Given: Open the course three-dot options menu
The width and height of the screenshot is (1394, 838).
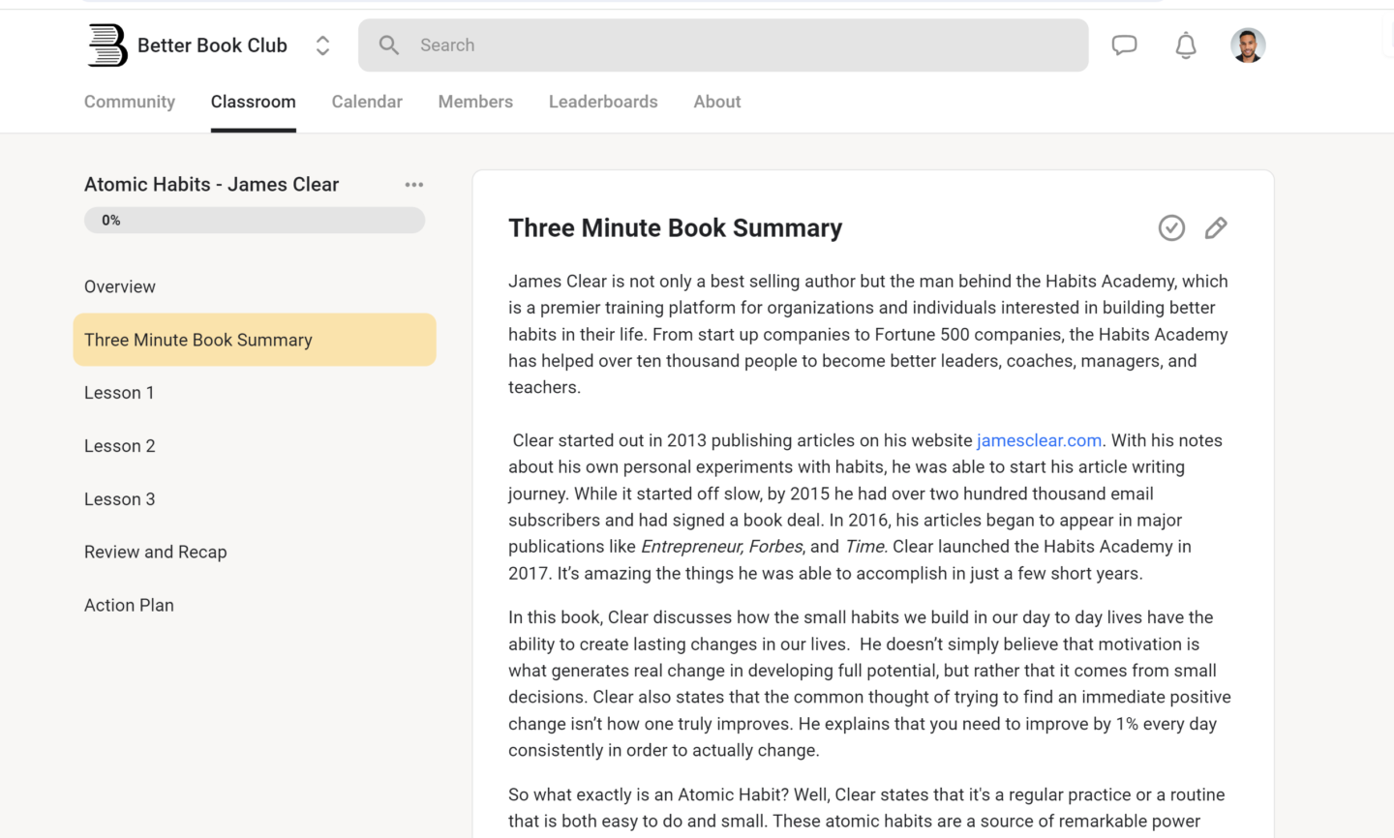Looking at the screenshot, I should pyautogui.click(x=414, y=185).
